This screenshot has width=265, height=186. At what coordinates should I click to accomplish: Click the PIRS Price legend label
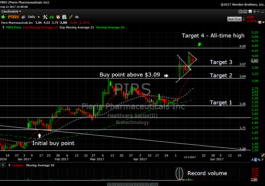pyautogui.click(x=14, y=27)
